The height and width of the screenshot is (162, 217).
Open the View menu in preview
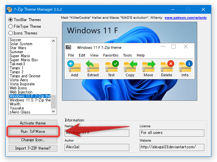[94, 55]
